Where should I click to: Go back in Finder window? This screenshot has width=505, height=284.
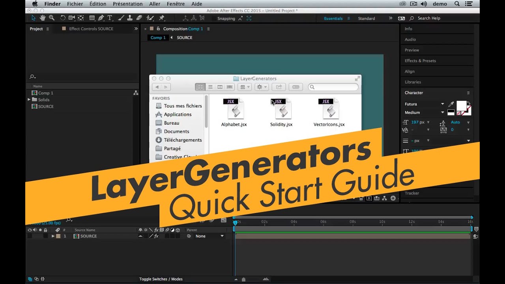[157, 87]
